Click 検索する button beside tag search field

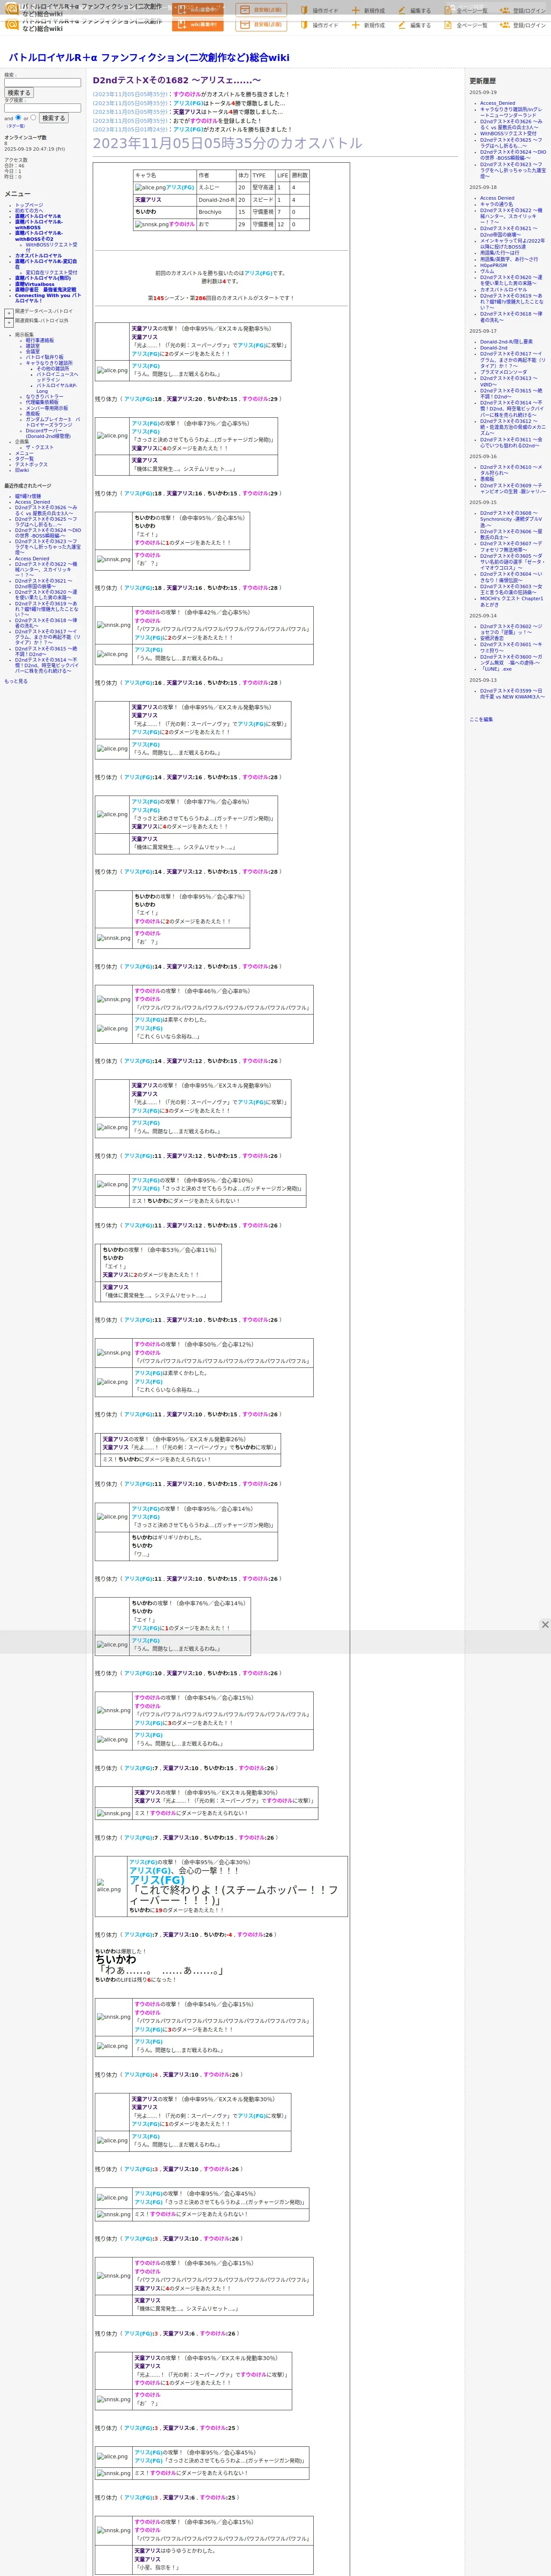[53, 118]
